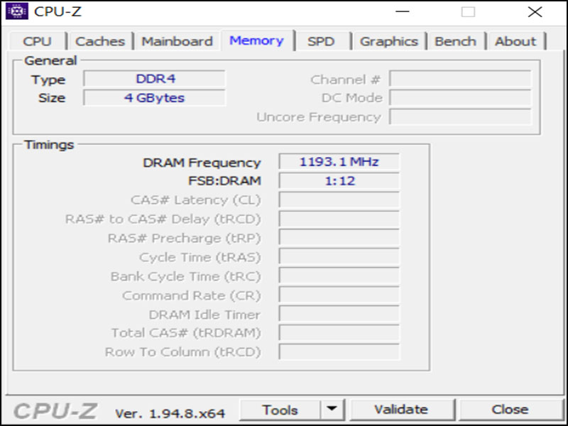The width and height of the screenshot is (568, 426).
Task: Click the Type field showing DDR4
Action: (x=154, y=79)
